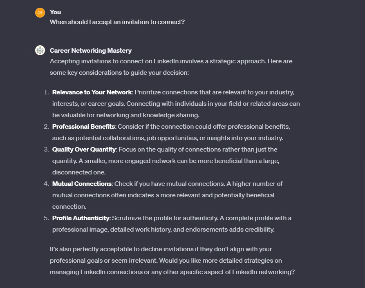
Task: Select the "You" sender name
Action: tap(56, 12)
